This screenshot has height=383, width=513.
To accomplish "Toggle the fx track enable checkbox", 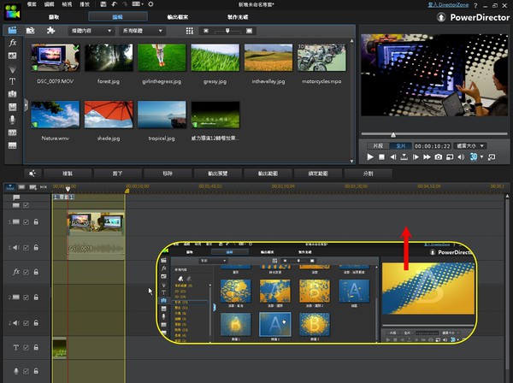I will pyautogui.click(x=26, y=272).
